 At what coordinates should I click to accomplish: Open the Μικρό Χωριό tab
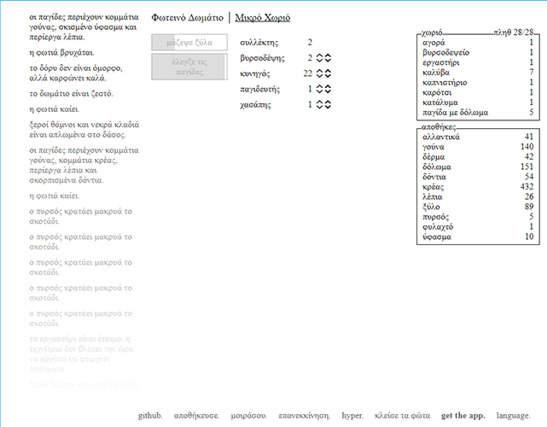[x=262, y=18]
